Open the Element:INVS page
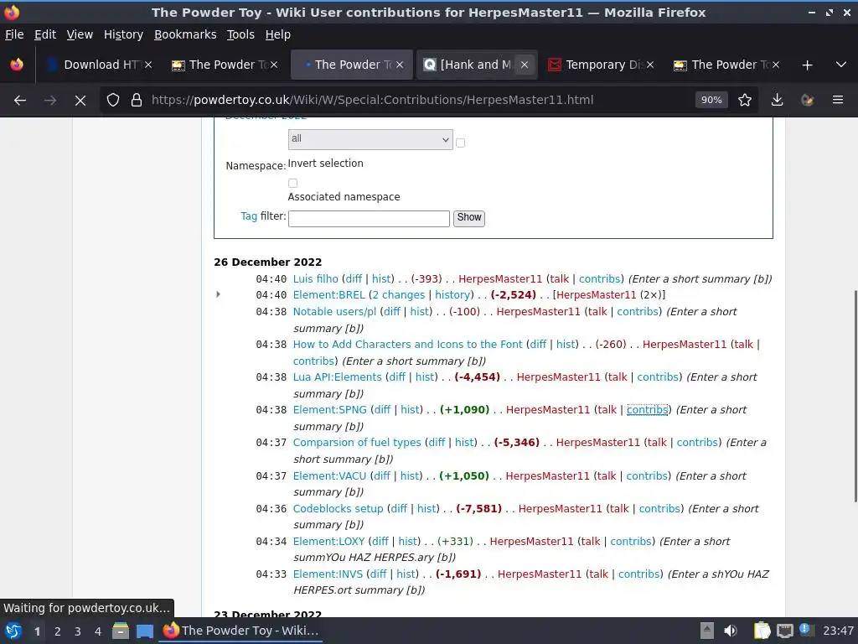Viewport: 858px width, 644px height. click(328, 574)
